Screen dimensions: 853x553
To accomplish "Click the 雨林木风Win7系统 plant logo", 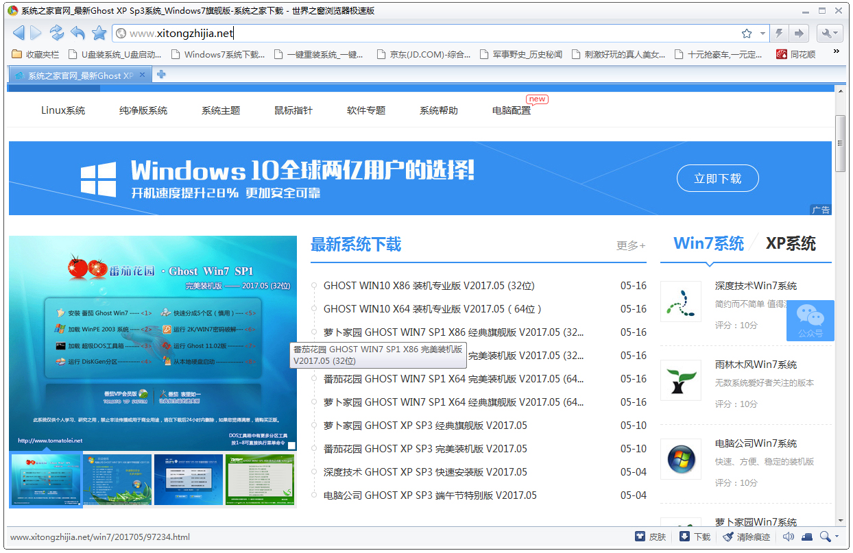I will pyautogui.click(x=680, y=380).
